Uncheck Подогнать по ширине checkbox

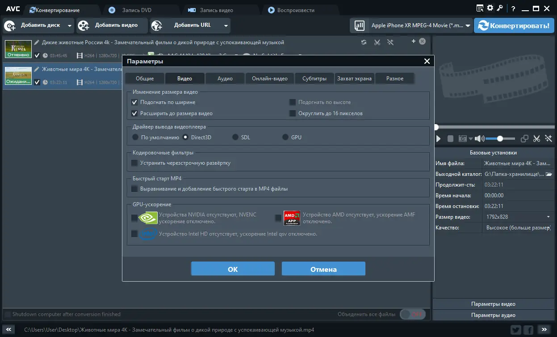[x=134, y=102]
